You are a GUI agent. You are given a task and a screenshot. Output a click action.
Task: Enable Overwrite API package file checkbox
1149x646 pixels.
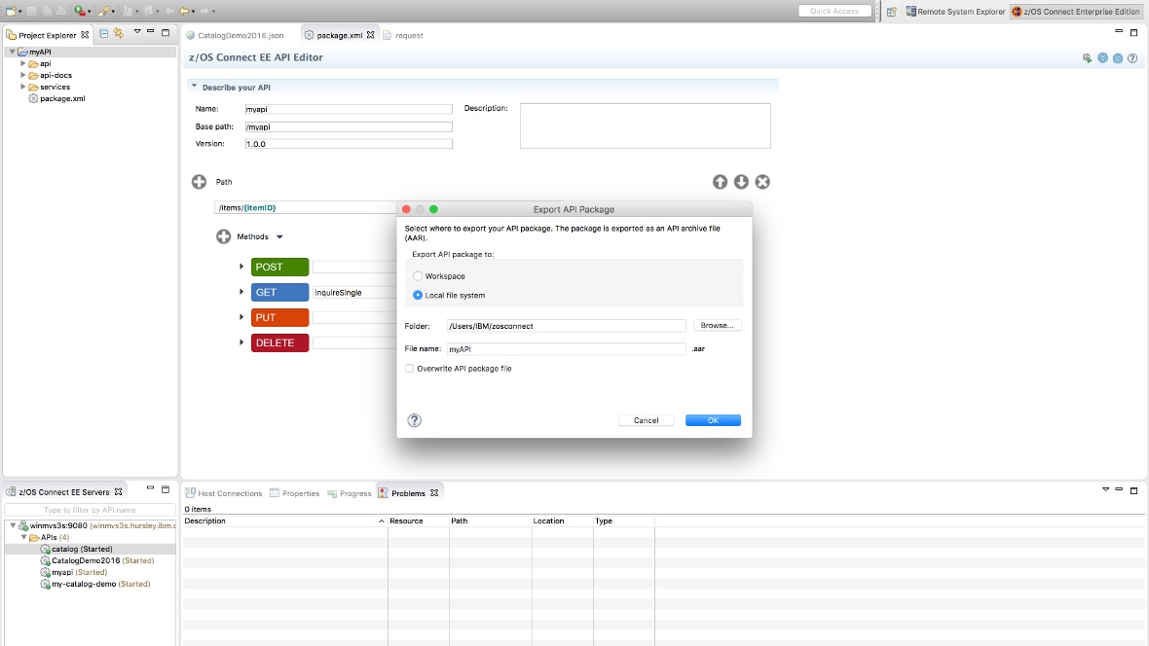(409, 369)
